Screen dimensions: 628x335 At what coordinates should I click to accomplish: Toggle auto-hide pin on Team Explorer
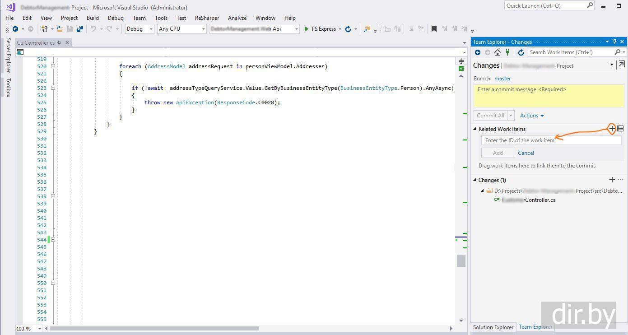click(614, 42)
